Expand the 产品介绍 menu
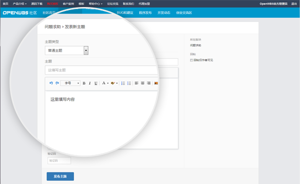300x184 pixels. coord(19,3)
